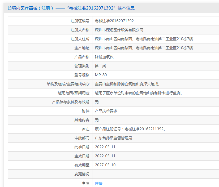219x187 pixels.
Task: Click the 审批部门 label
Action: click(82, 138)
